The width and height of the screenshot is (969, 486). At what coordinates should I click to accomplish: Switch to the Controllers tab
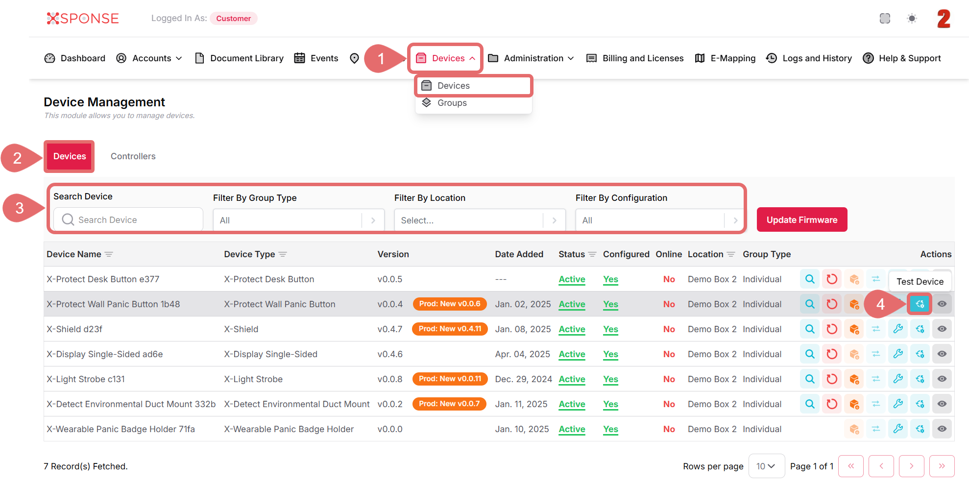click(x=133, y=156)
